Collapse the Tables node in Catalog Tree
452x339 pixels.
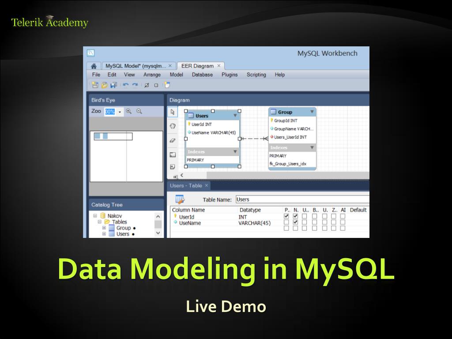click(x=99, y=222)
